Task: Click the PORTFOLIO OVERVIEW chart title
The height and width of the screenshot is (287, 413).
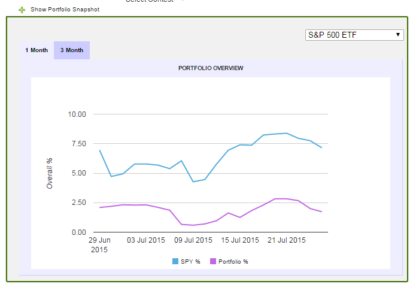Action: point(211,68)
